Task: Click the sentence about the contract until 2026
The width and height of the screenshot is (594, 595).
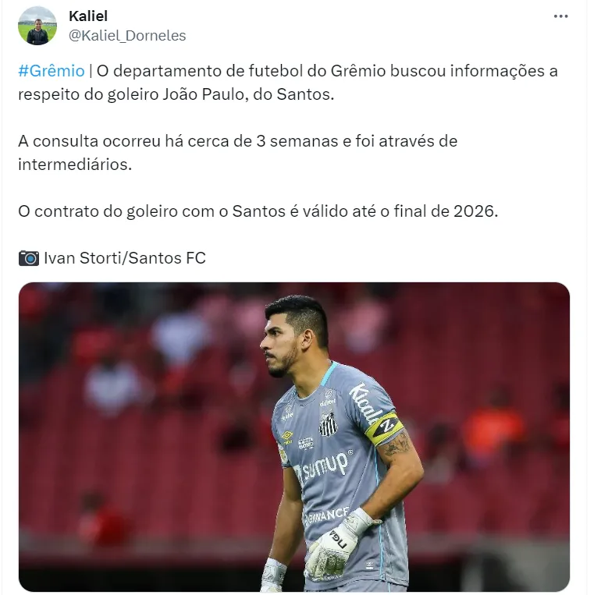Action: coord(258,211)
